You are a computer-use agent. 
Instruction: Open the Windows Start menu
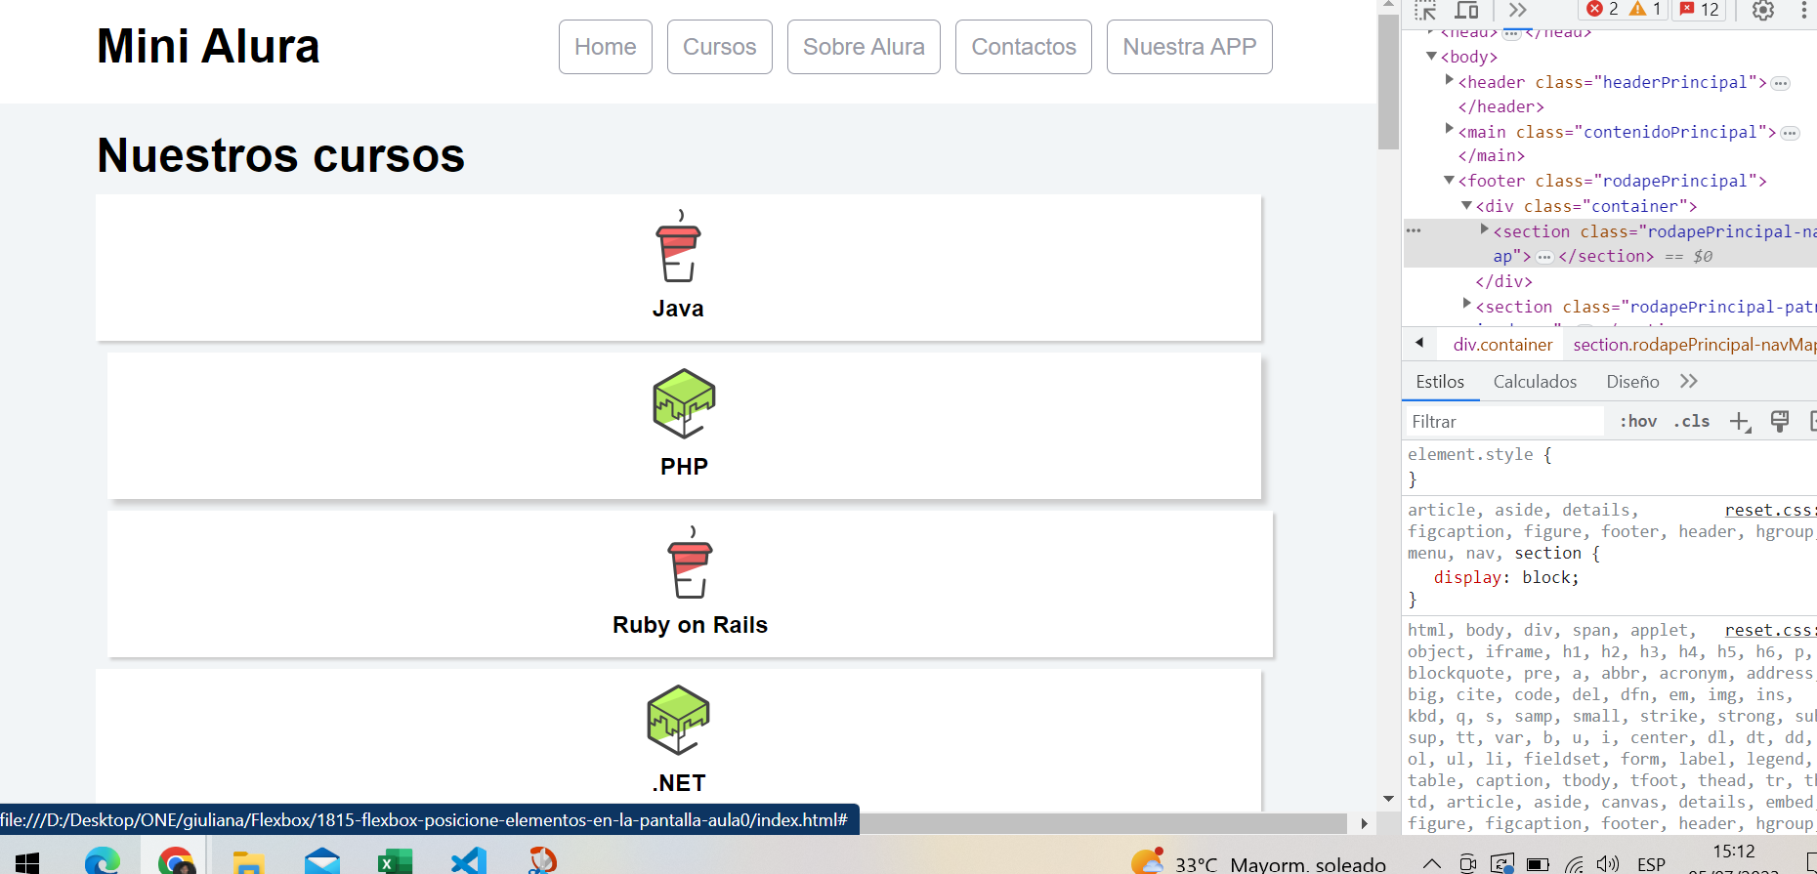click(27, 861)
